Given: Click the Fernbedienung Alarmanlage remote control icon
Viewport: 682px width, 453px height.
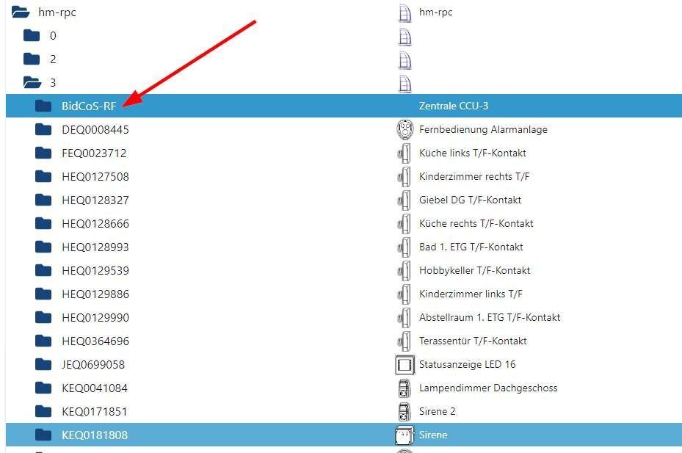Looking at the screenshot, I should point(405,129).
